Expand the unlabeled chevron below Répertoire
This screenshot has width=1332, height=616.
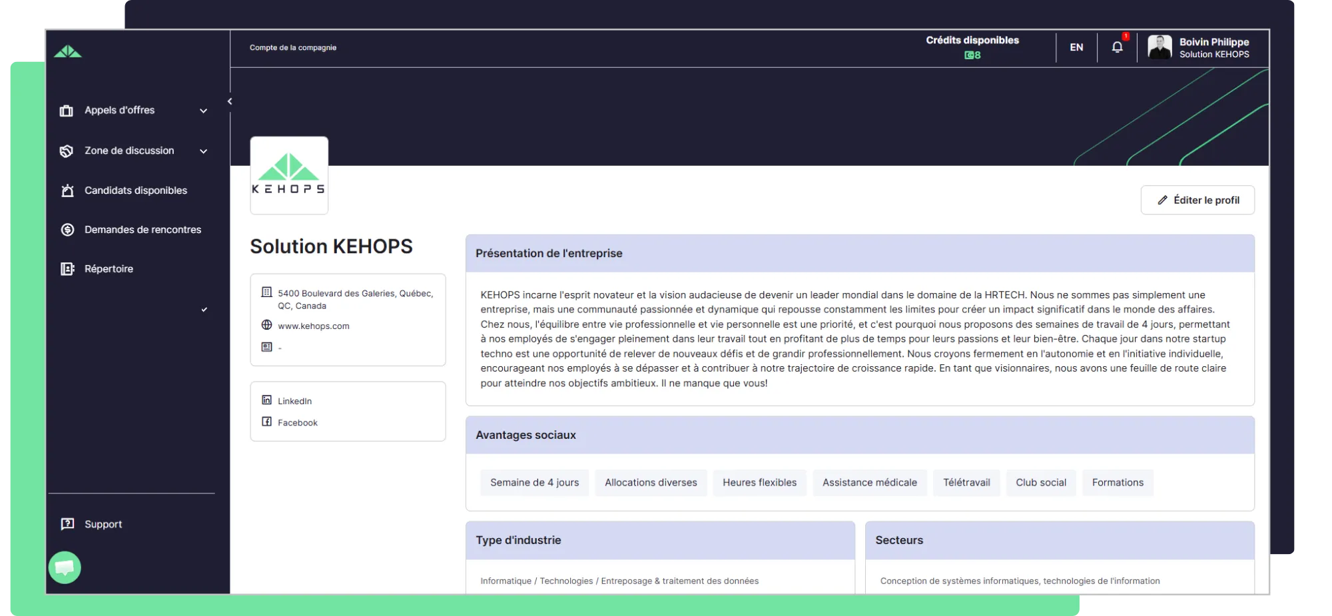tap(204, 310)
